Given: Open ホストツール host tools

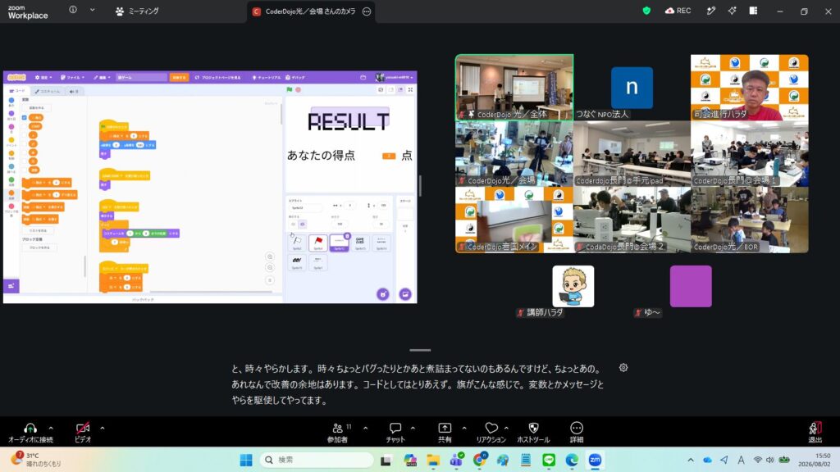Looking at the screenshot, I should (533, 433).
